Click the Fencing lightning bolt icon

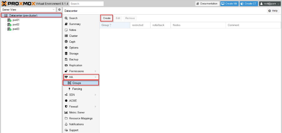69,89
